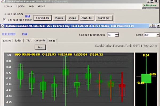Open the combo box in the Symbols window

pyautogui.click(x=151, y=35)
